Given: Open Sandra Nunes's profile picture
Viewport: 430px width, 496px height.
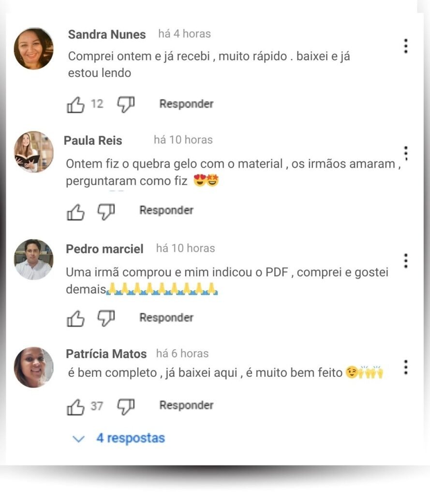Looking at the screenshot, I should click(33, 49).
